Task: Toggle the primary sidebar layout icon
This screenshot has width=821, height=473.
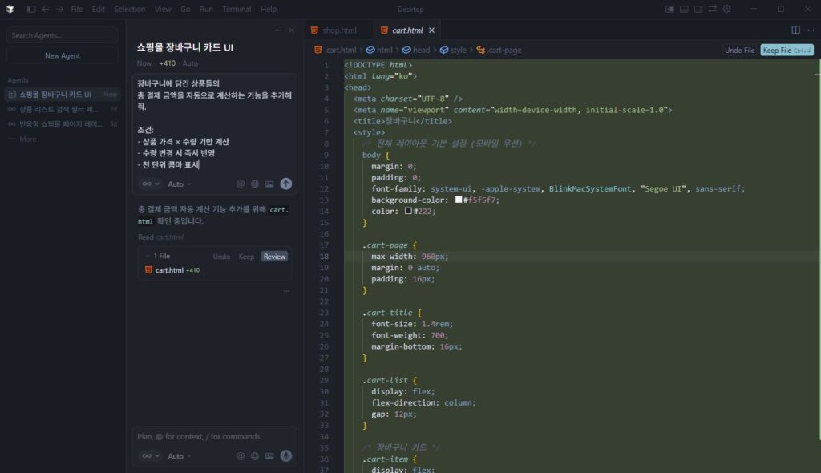Action: pos(669,9)
